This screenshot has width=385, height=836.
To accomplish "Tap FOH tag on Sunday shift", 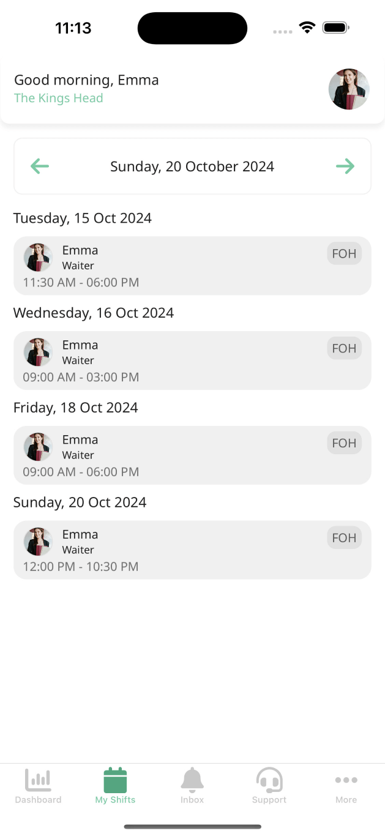I will pyautogui.click(x=344, y=538).
